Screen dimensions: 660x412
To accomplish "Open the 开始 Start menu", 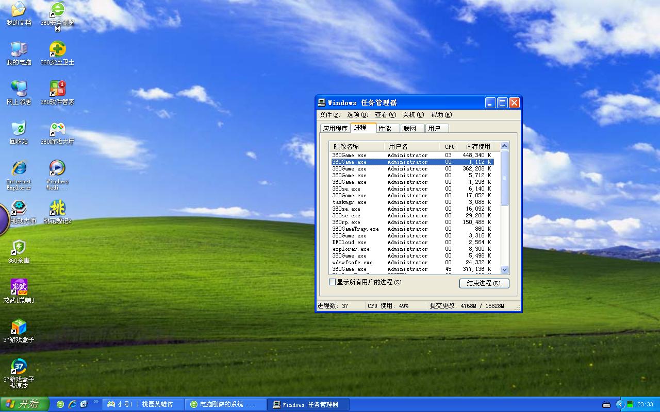I will click(24, 404).
